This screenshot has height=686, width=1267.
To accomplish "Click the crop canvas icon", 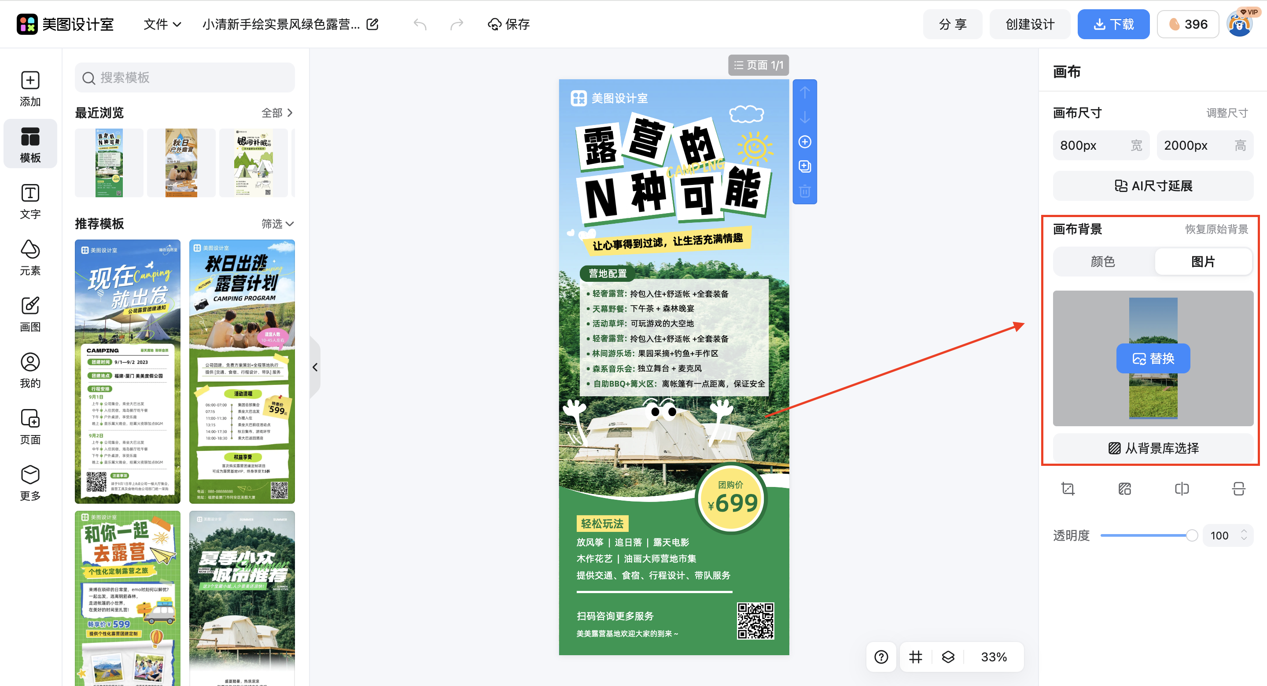I will click(x=1068, y=488).
